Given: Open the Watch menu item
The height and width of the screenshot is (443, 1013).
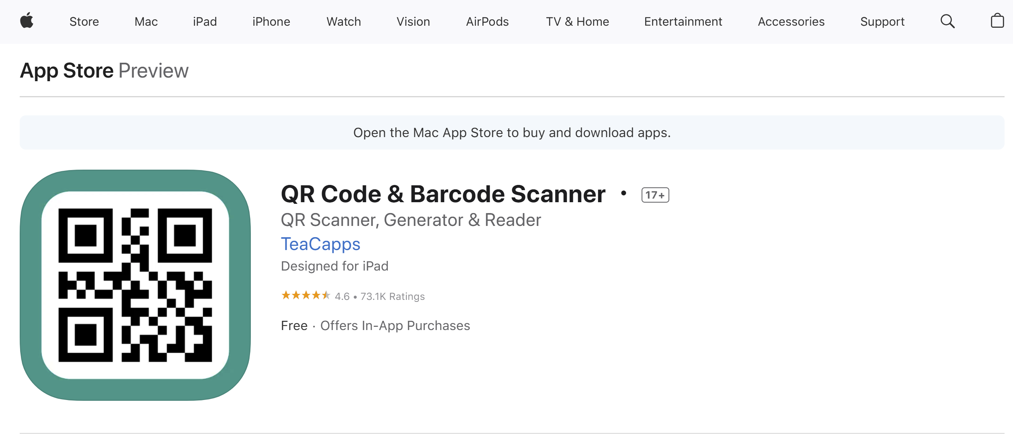Looking at the screenshot, I should click(344, 21).
